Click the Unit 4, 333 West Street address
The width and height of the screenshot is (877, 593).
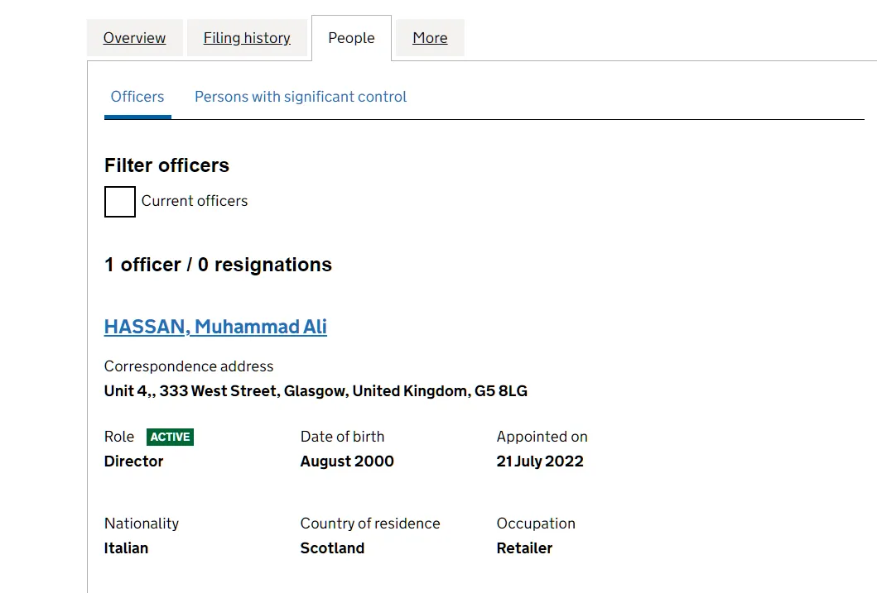[316, 391]
